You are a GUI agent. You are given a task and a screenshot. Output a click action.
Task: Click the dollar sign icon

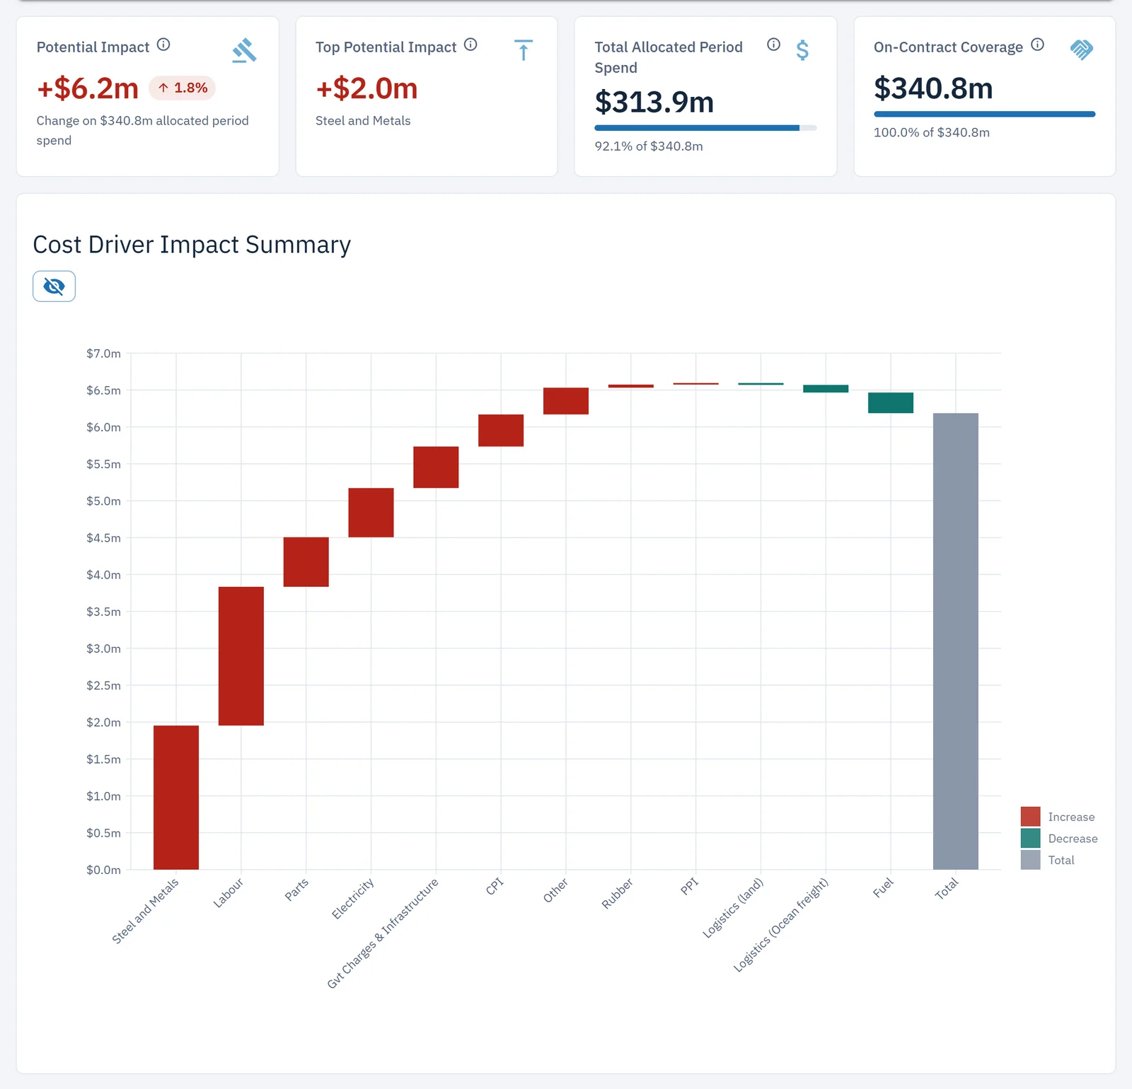[802, 50]
